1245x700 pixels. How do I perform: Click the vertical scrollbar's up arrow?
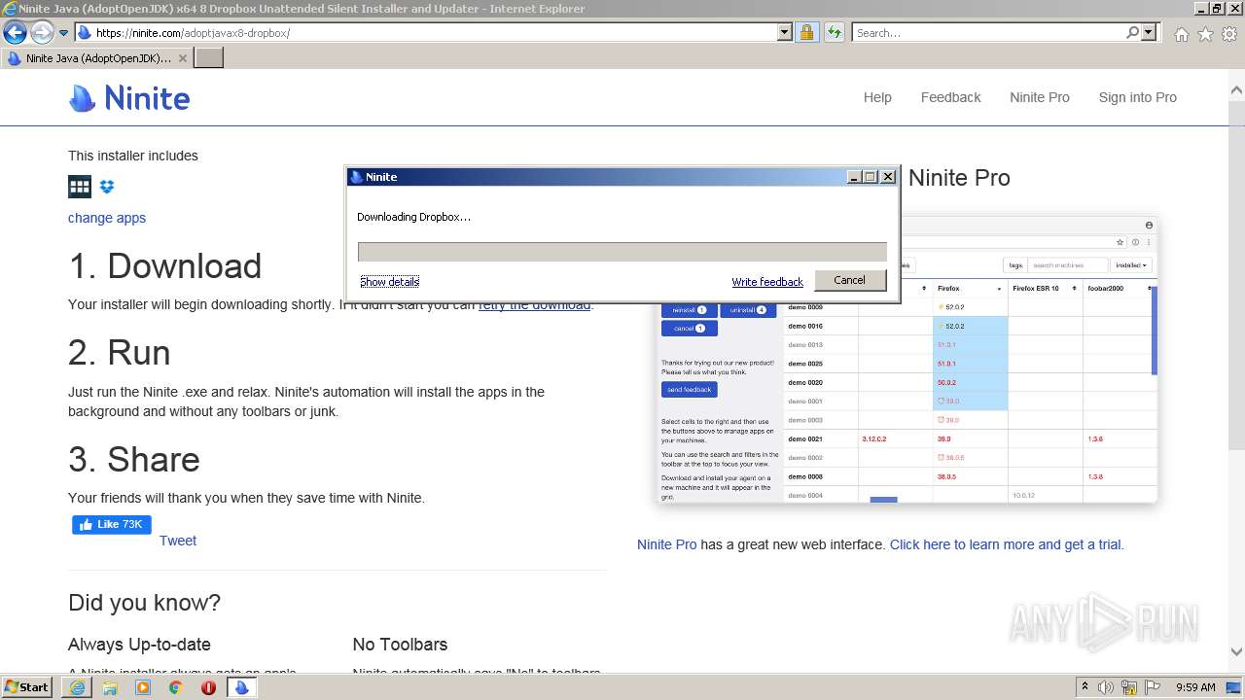[x=1236, y=89]
